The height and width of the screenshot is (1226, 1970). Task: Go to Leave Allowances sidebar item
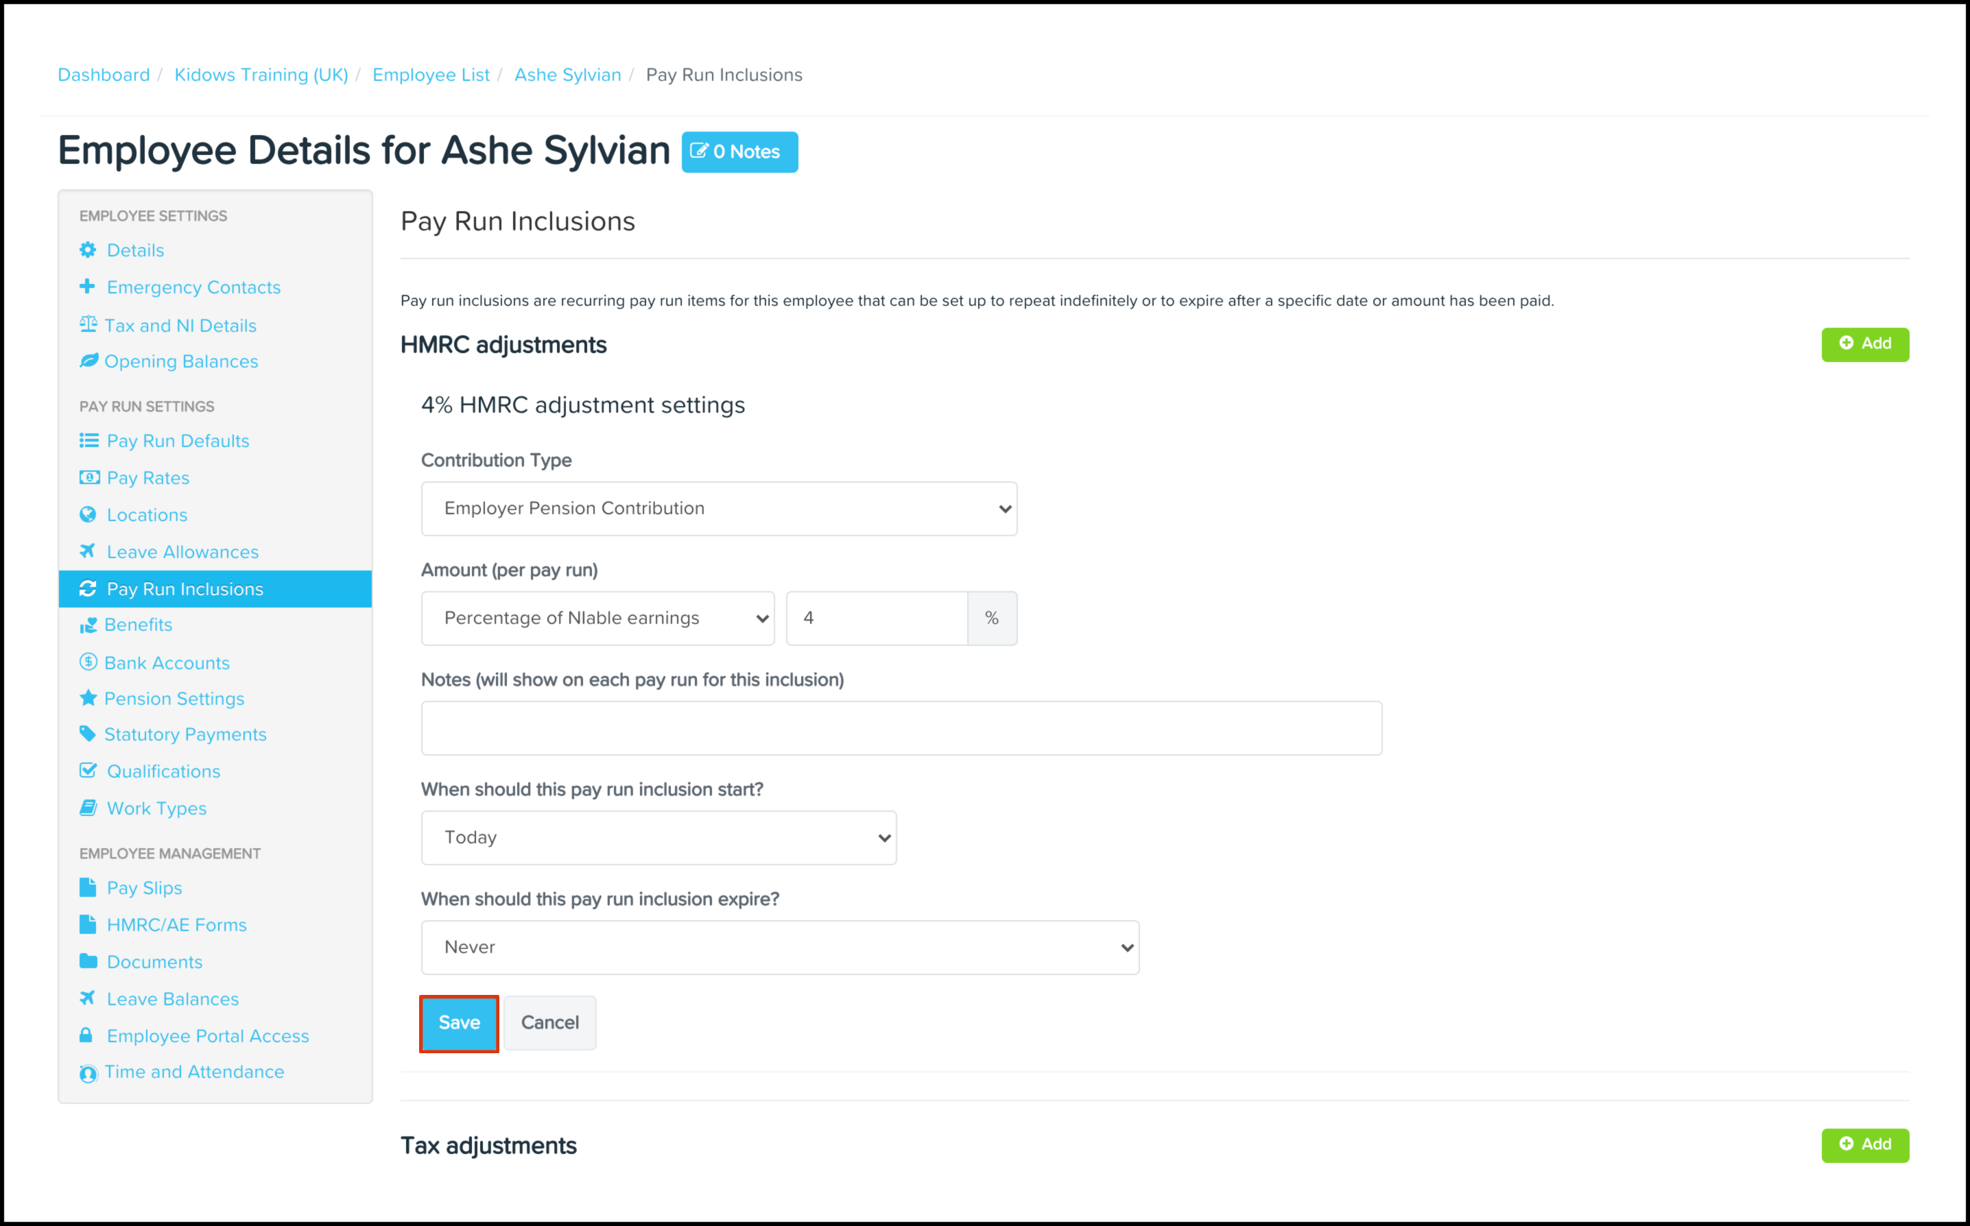click(x=182, y=552)
